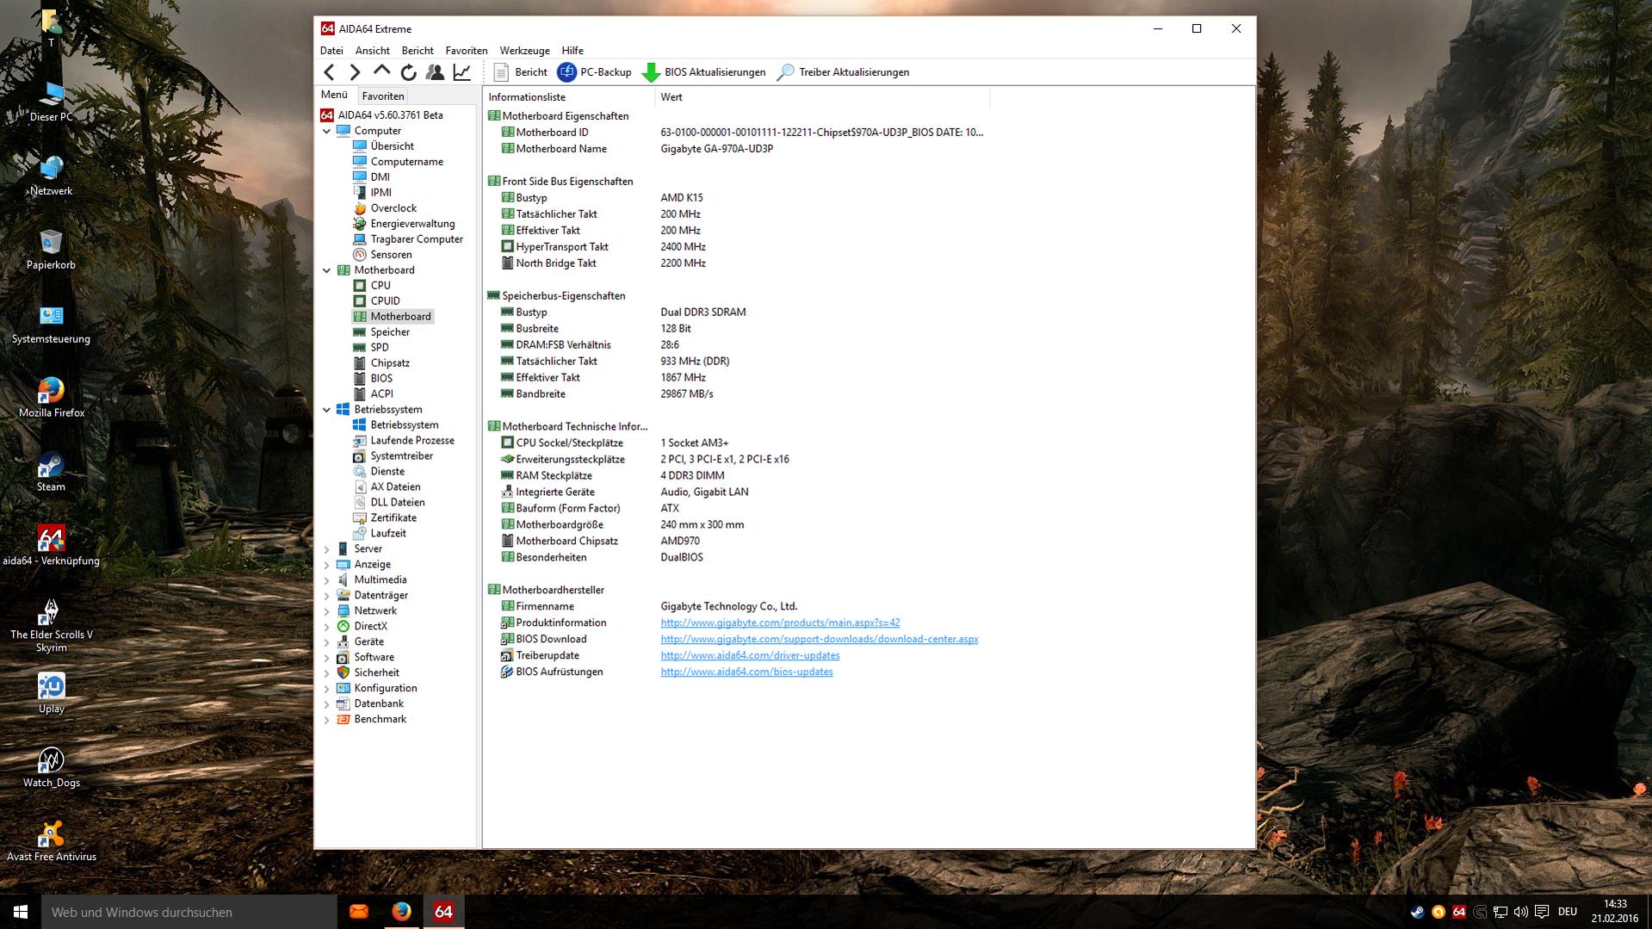Select the Energieverwaltung tree item
The height and width of the screenshot is (929, 1652).
point(412,224)
